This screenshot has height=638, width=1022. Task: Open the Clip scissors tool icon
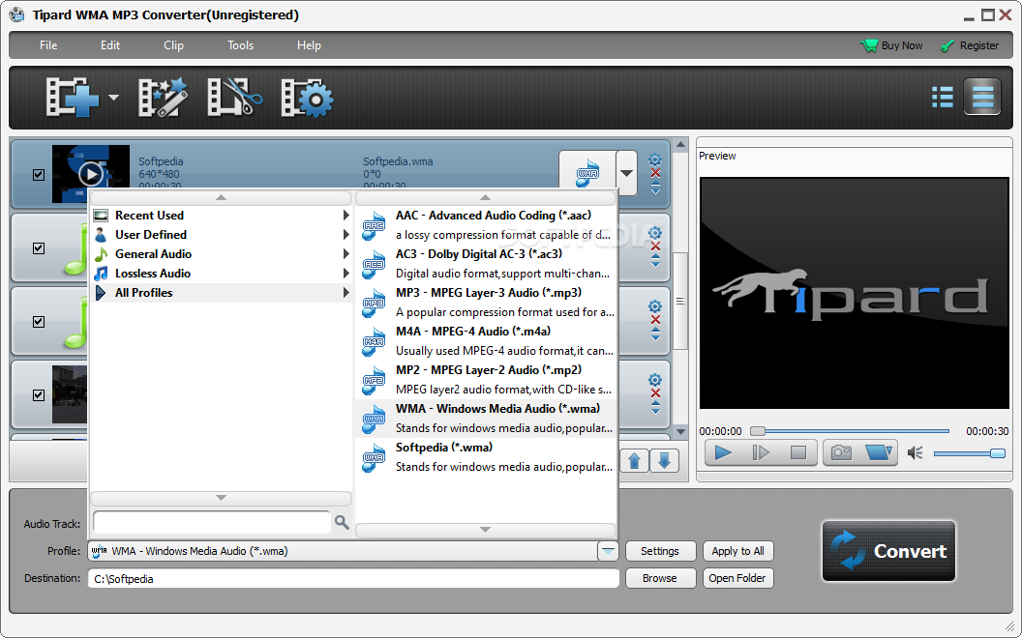pyautogui.click(x=234, y=98)
